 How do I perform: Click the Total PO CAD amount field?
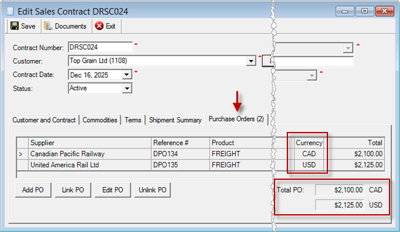pyautogui.click(x=340, y=190)
